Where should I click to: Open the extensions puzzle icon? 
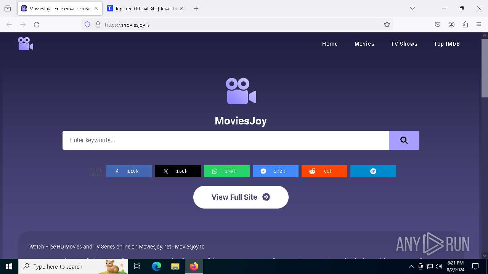click(465, 25)
